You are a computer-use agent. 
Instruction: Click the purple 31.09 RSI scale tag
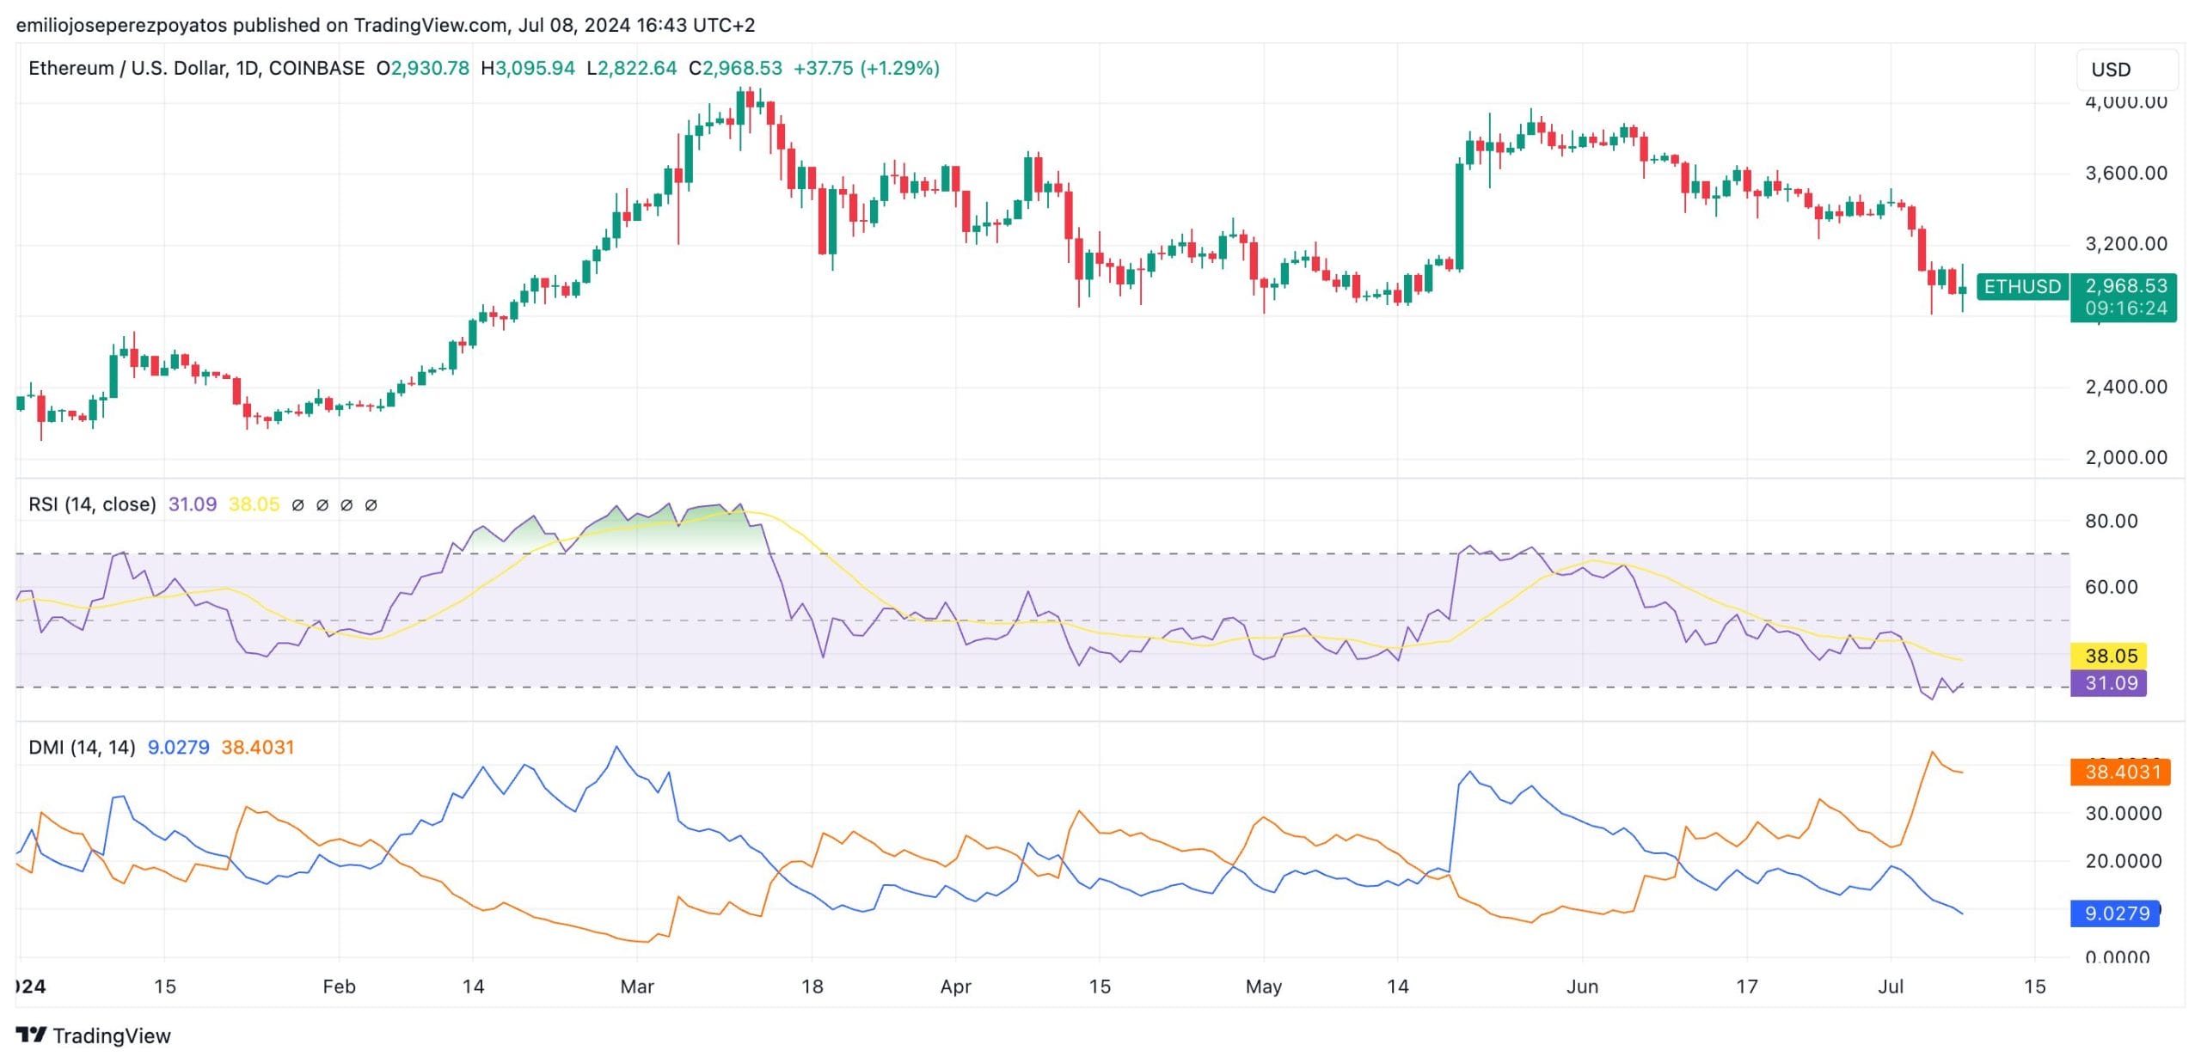point(2110,683)
